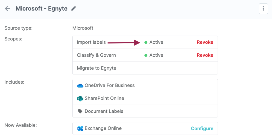Viewport: 272px width, 140px height.
Task: Click the SharePoint Online label
Action: click(104, 98)
